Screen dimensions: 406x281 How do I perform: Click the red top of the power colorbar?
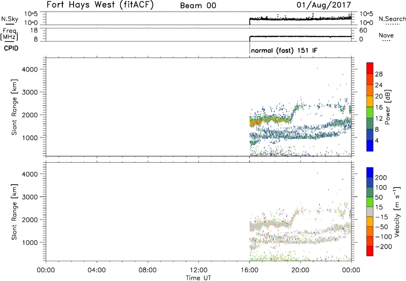[x=370, y=68]
